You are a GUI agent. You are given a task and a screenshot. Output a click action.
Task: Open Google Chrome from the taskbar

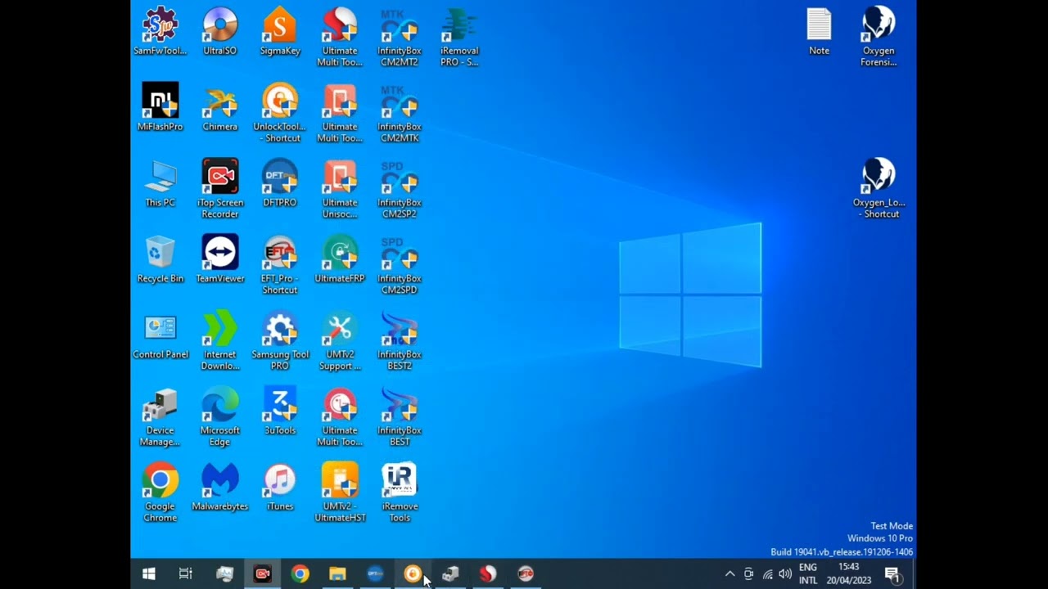(300, 574)
